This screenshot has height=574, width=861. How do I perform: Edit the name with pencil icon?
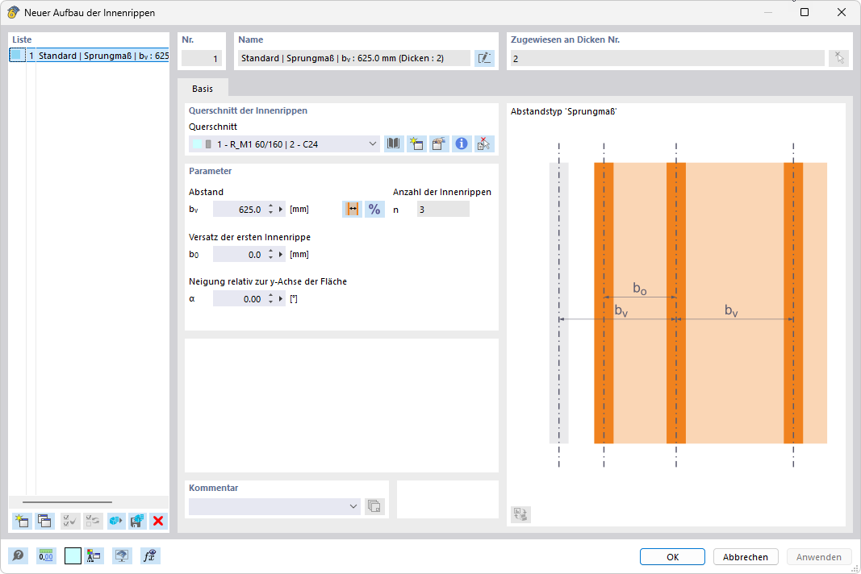point(484,58)
